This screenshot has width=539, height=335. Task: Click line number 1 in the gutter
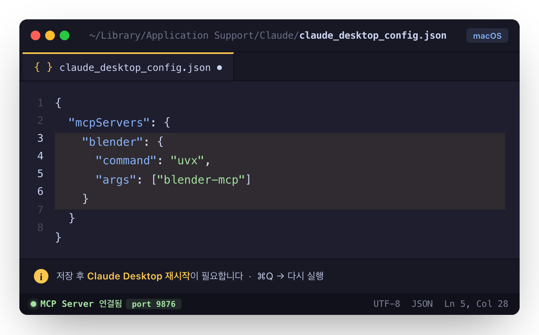(x=40, y=103)
